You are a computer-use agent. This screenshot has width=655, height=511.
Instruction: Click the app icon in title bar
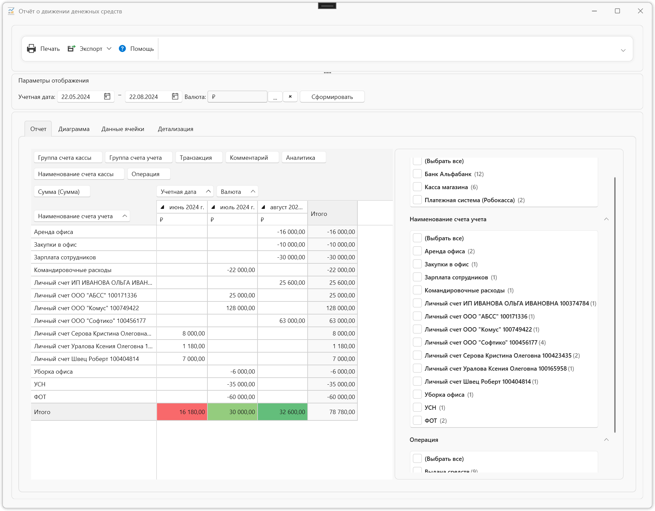[11, 11]
